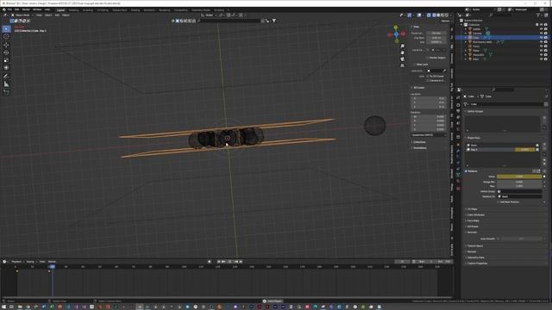
Task: Toggle Render Region checkbox
Action: click(428, 58)
